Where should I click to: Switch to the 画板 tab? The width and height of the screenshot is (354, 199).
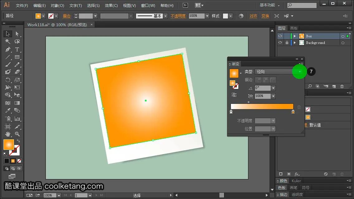coord(294,28)
